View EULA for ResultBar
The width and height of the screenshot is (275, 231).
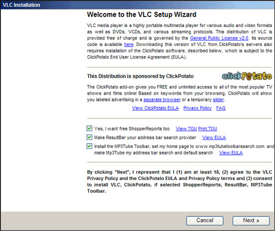[x=214, y=137]
